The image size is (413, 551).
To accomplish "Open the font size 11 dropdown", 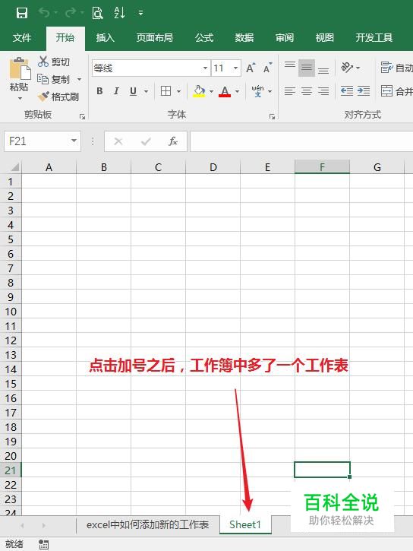I will 236,68.
